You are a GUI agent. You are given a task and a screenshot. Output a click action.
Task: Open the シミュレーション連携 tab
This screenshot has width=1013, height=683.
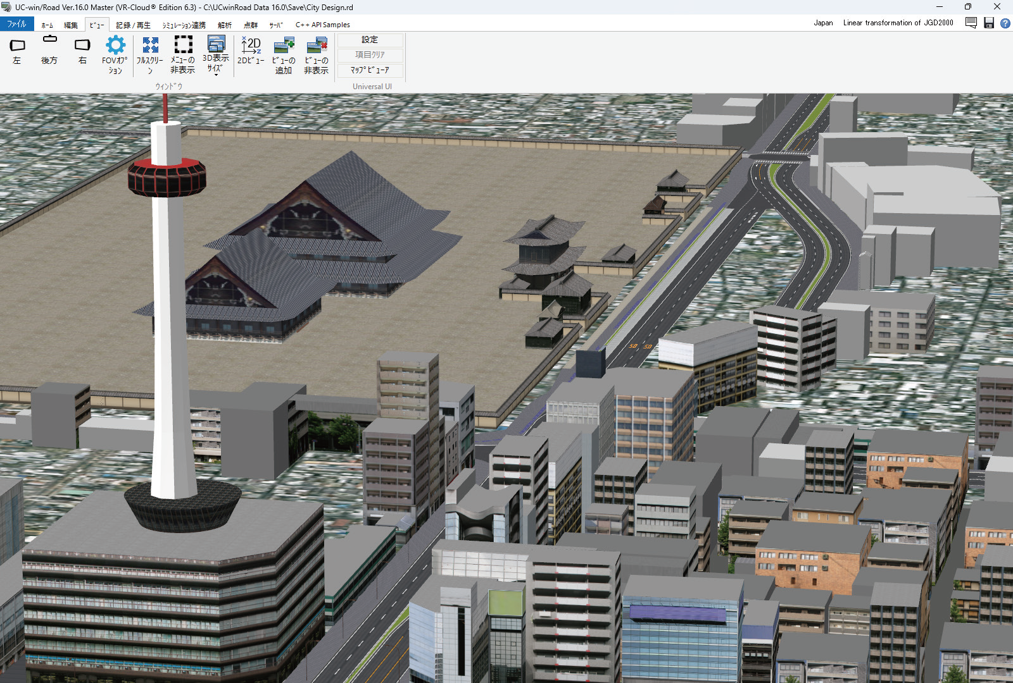(184, 25)
